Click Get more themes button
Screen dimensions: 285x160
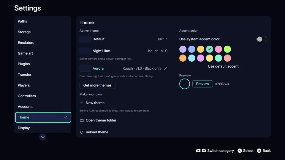click(x=97, y=85)
